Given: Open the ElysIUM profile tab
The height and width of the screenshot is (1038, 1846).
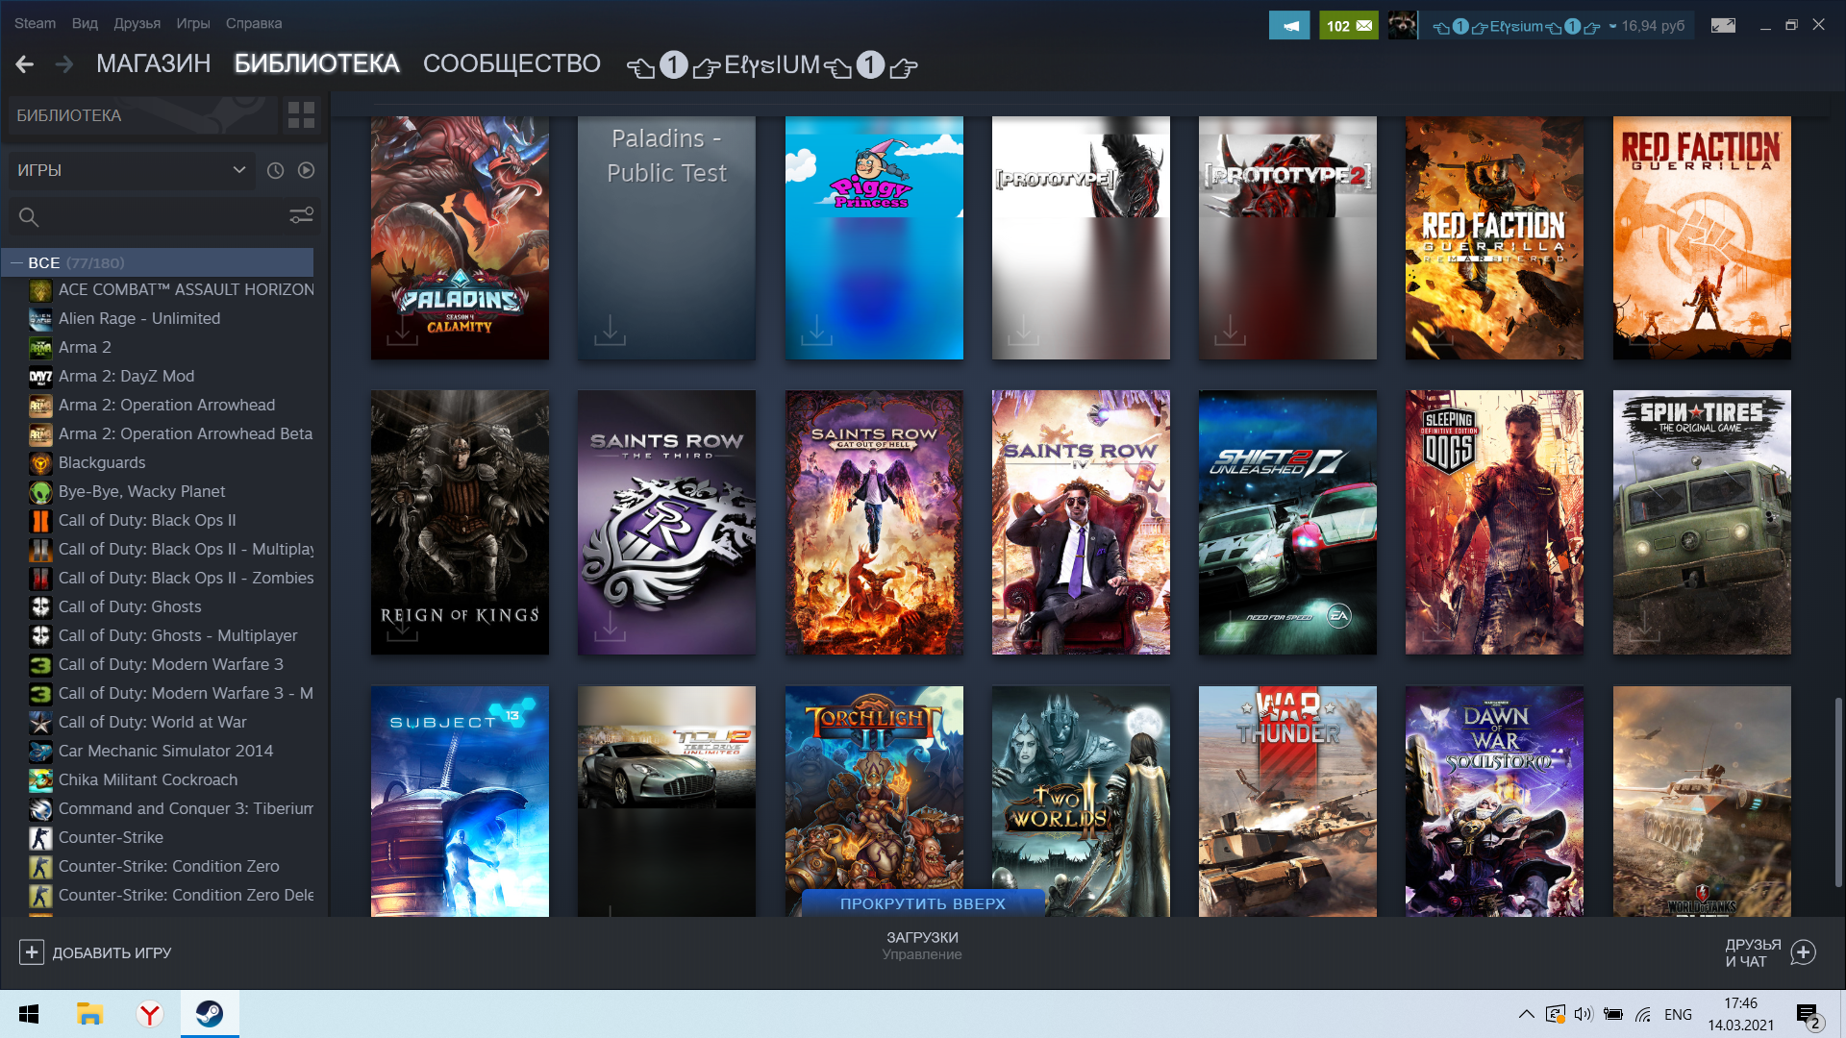Looking at the screenshot, I should click(x=772, y=65).
